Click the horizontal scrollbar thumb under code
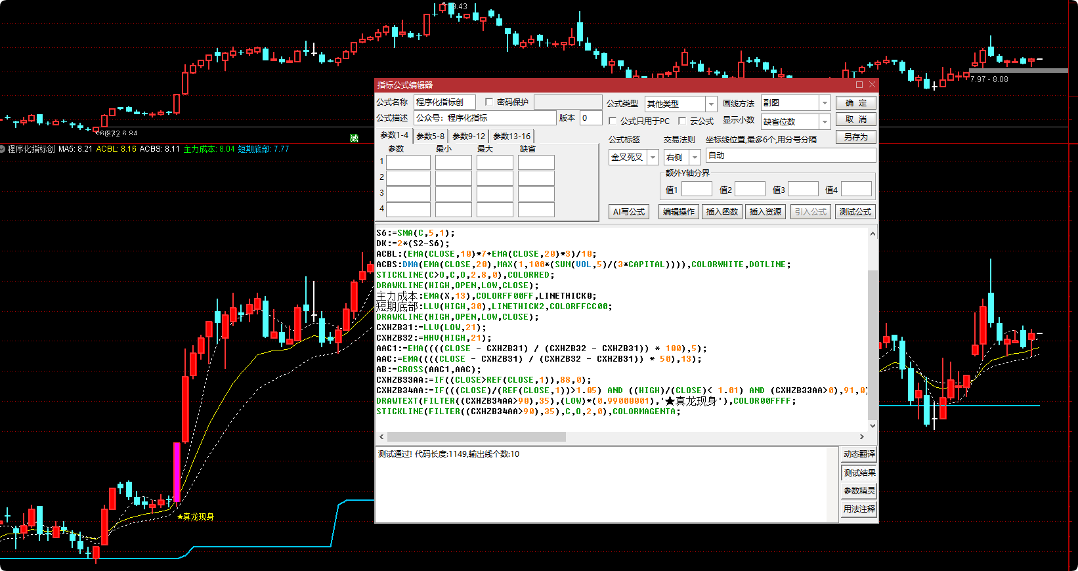The height and width of the screenshot is (571, 1078). tap(476, 436)
